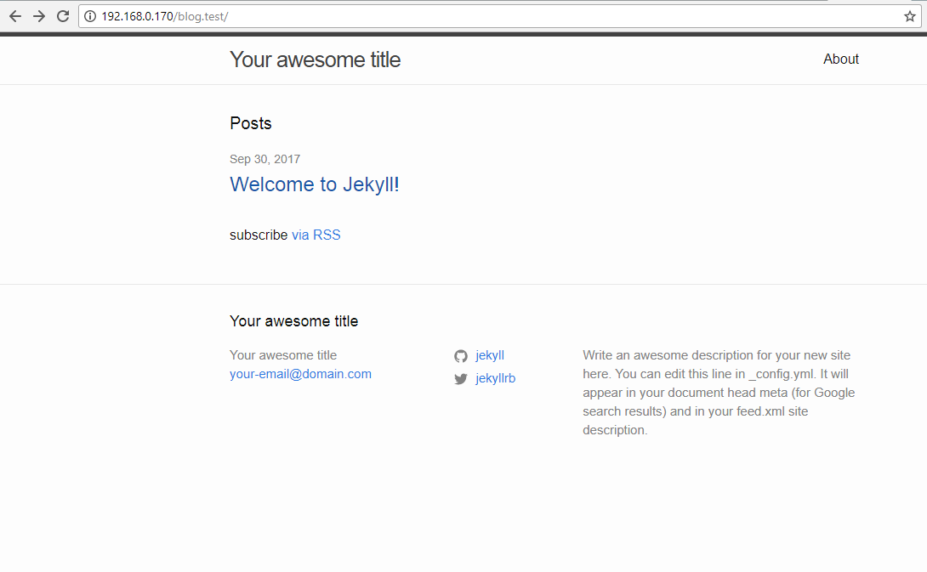This screenshot has height=572, width=927.
Task: Click gray site title above email address
Action: pyautogui.click(x=282, y=355)
